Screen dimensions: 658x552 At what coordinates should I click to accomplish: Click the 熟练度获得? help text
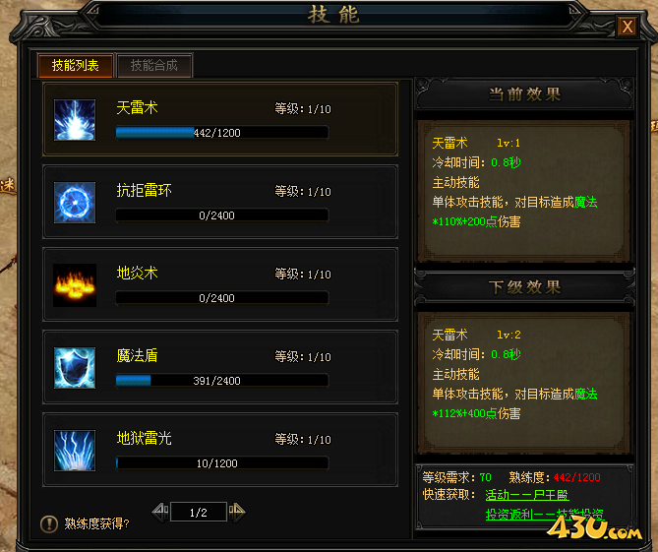click(96, 523)
